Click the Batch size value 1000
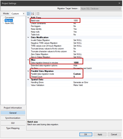The image size is (123, 139). click(x=76, y=21)
